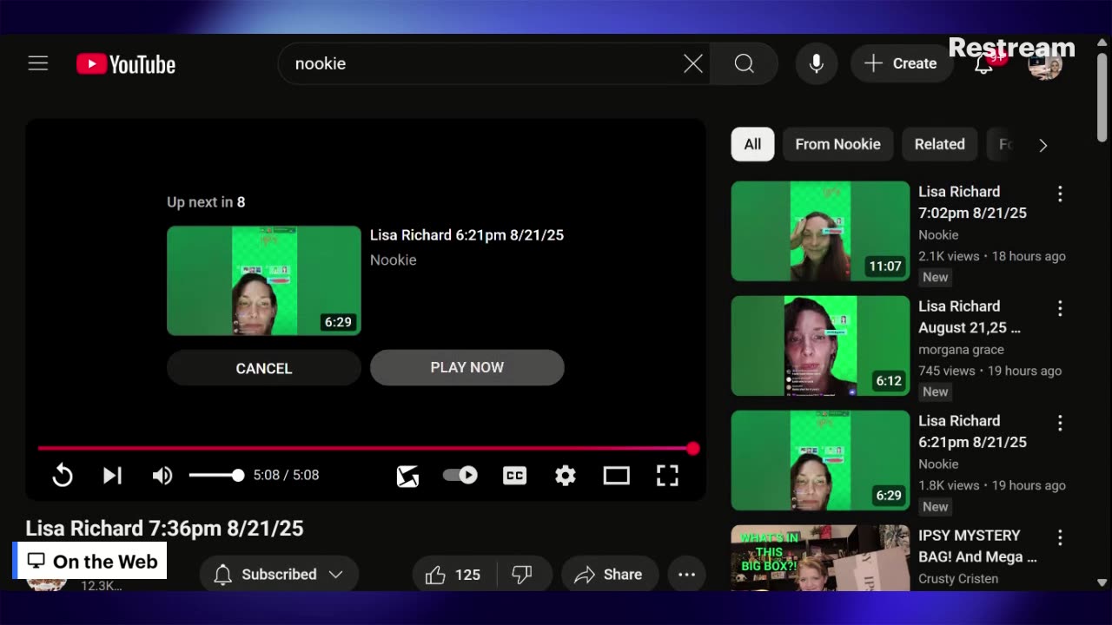Image resolution: width=1112 pixels, height=625 pixels.
Task: Cancel the up next autoplay
Action: click(264, 368)
